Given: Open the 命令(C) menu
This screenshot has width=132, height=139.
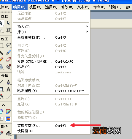Looking at the screenshot, I should click(x=99, y=7).
